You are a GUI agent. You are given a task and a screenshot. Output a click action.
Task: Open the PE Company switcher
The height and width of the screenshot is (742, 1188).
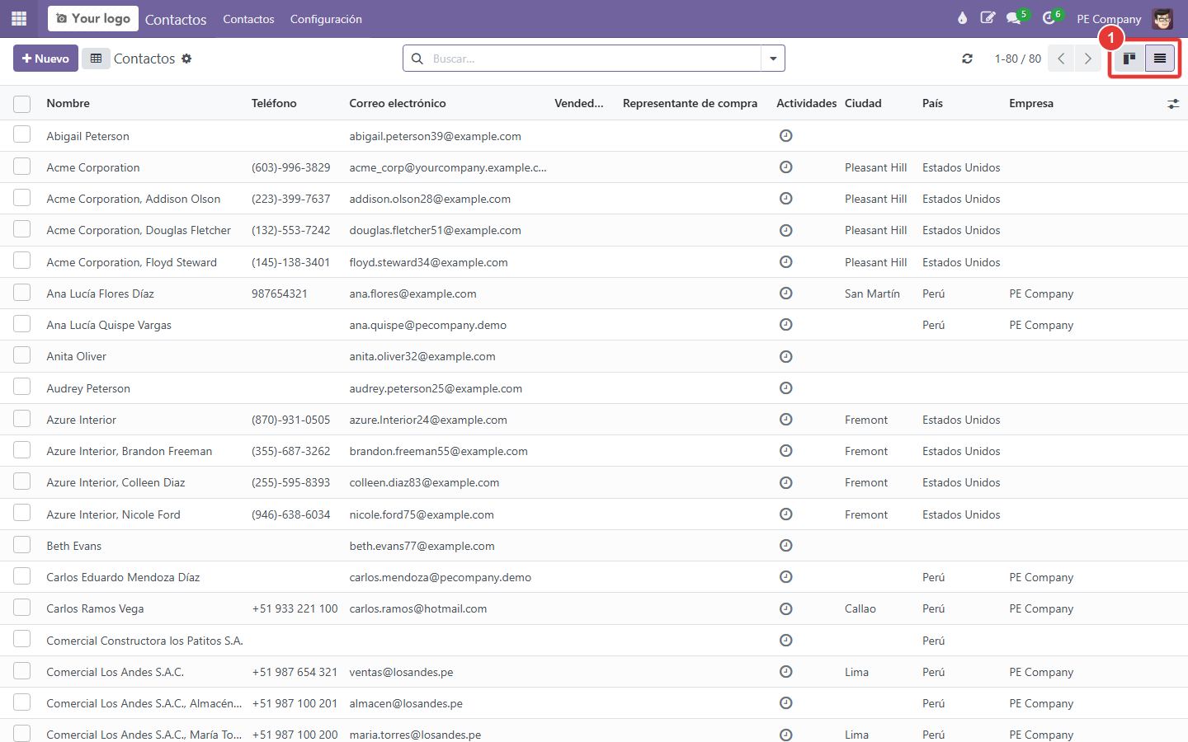[1109, 19]
